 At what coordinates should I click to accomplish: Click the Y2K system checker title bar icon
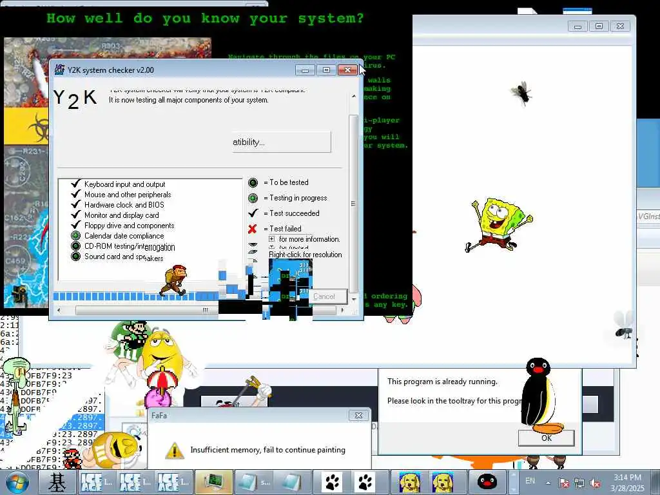60,70
